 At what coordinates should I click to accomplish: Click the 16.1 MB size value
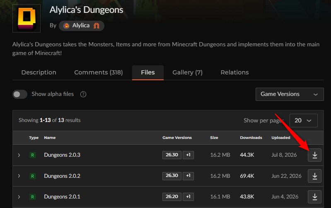tap(220, 196)
